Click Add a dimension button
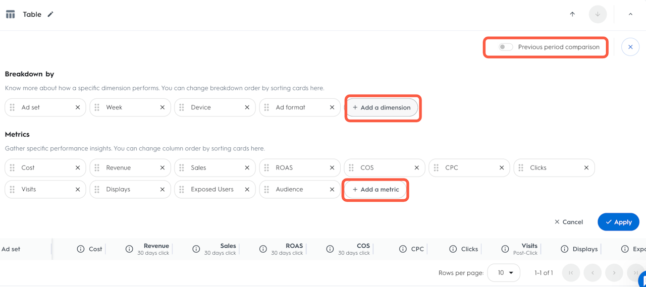Image resolution: width=646 pixels, height=287 pixels. (x=382, y=107)
